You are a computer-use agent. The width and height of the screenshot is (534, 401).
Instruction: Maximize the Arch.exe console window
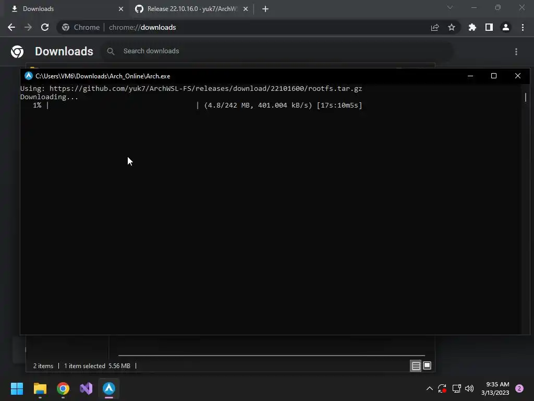click(494, 76)
